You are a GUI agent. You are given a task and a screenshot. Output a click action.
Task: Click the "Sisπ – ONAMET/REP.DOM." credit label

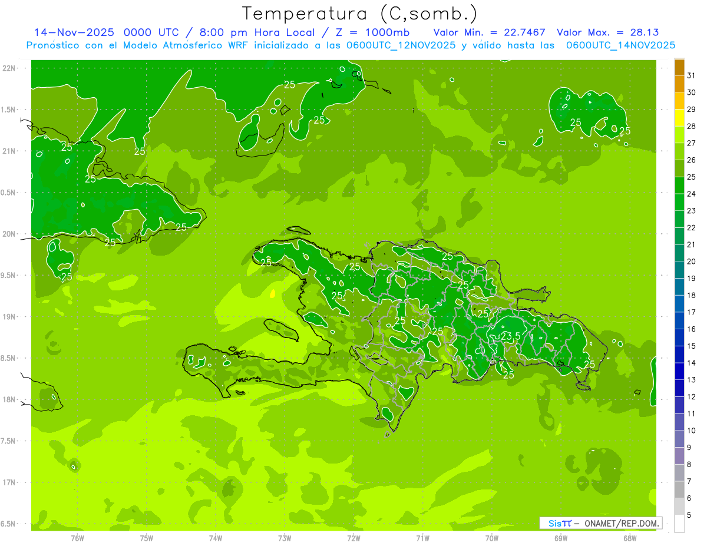[x=600, y=523]
